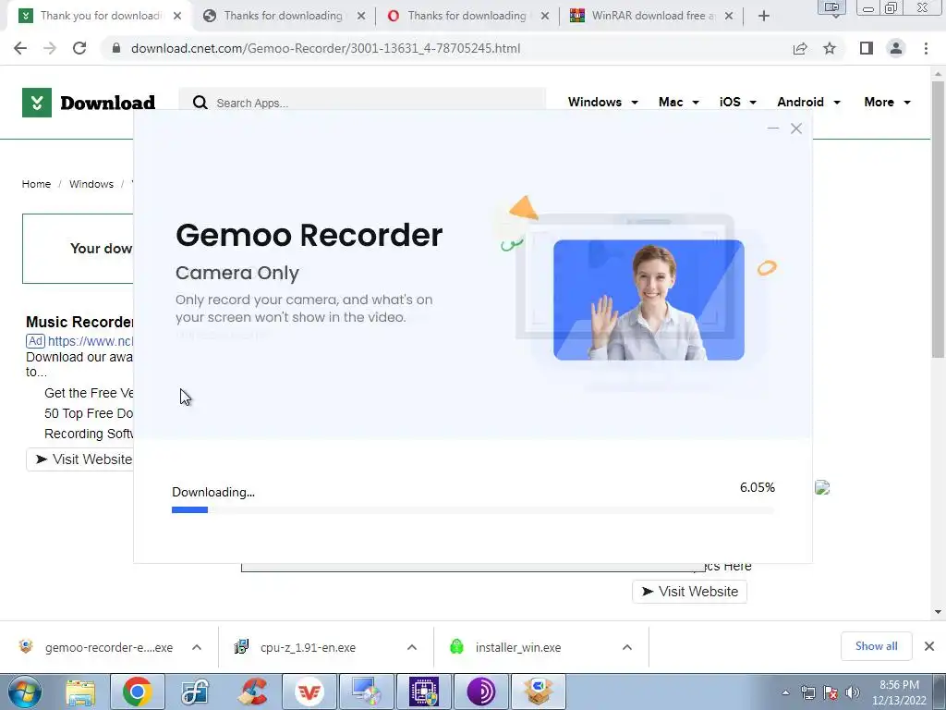Bookmark this page with the star icon

pos(830,48)
